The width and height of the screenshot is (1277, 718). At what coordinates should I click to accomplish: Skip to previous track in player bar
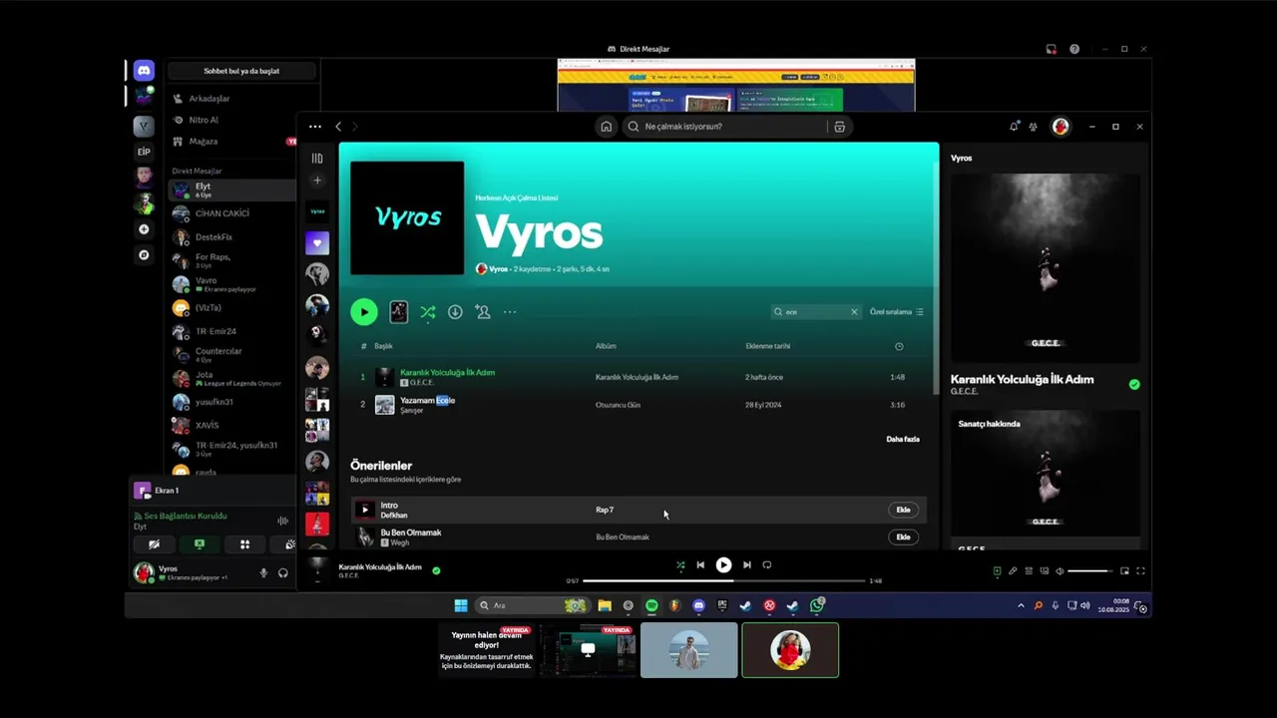(x=700, y=564)
